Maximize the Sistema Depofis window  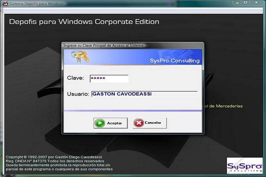pyautogui.click(x=246, y=3)
